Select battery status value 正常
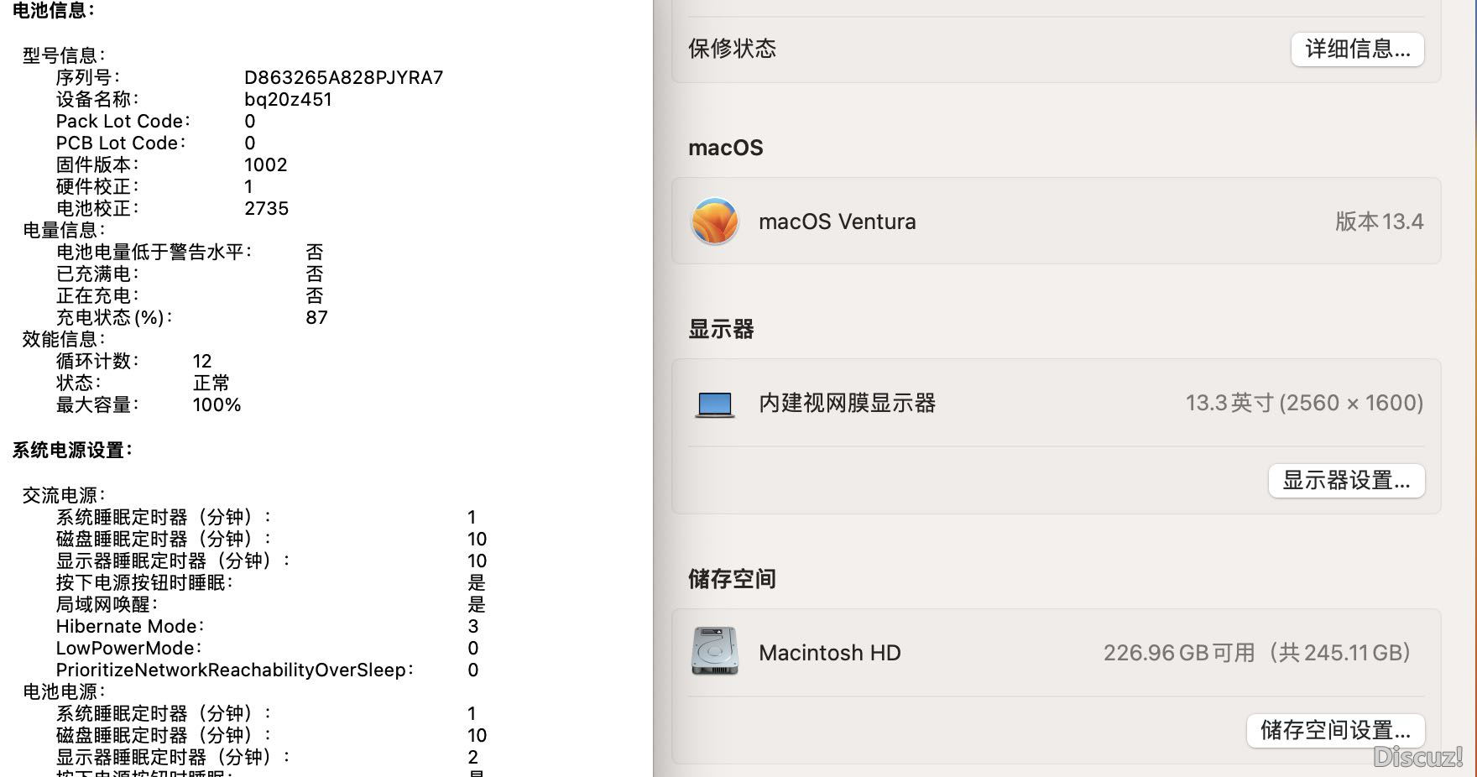The height and width of the screenshot is (777, 1477). tap(211, 383)
